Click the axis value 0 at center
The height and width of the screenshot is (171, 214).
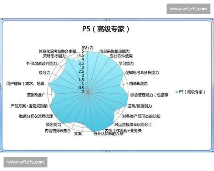[83, 92]
